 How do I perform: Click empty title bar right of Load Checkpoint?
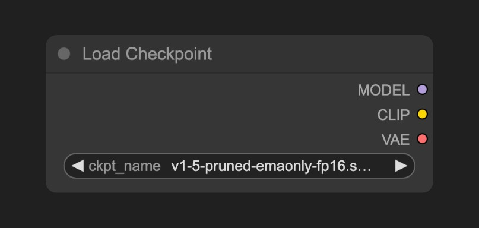[321, 54]
